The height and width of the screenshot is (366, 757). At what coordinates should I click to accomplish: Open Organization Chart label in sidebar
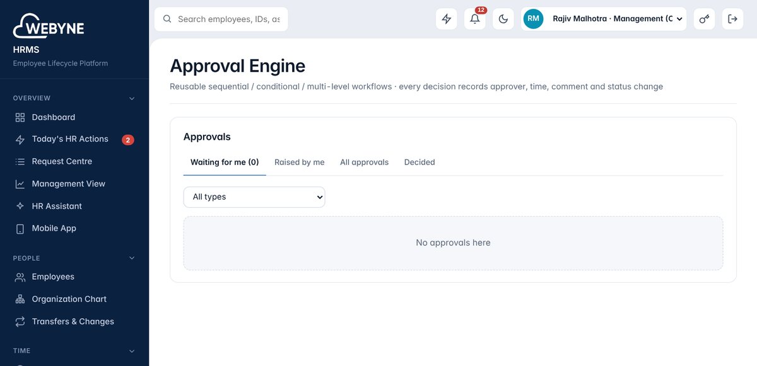point(69,299)
